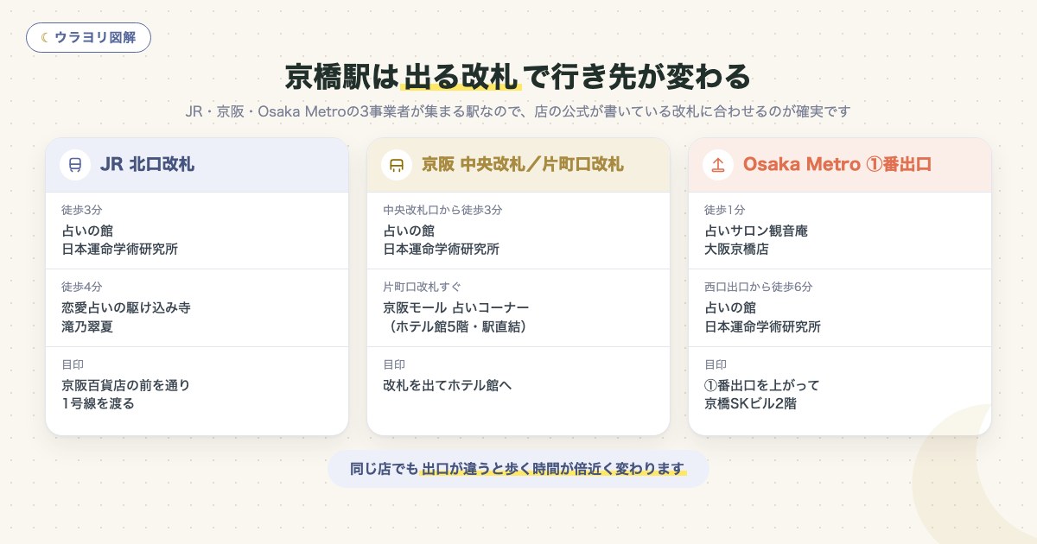
Task: Click 徒歩1分 in the Osaka Metro card
Action: tap(725, 210)
